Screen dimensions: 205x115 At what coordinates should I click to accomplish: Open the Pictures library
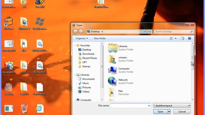pyautogui.click(x=85, y=87)
